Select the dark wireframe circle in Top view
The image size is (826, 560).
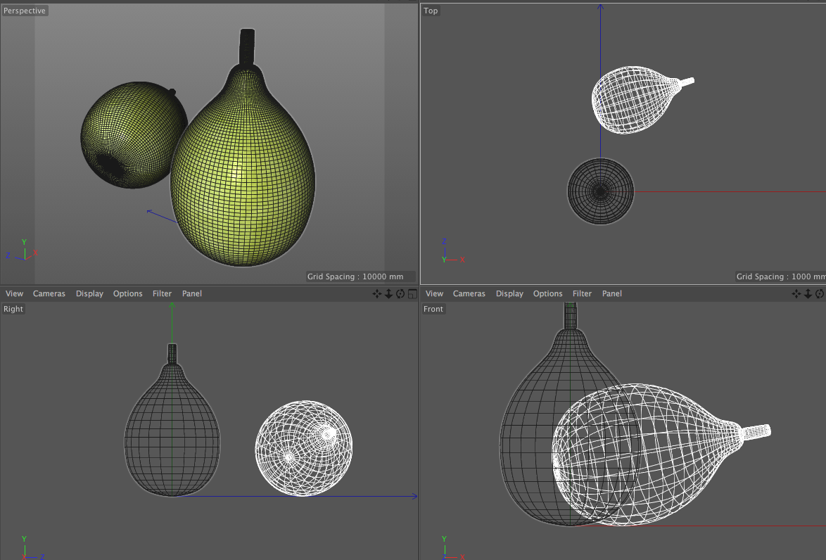601,191
